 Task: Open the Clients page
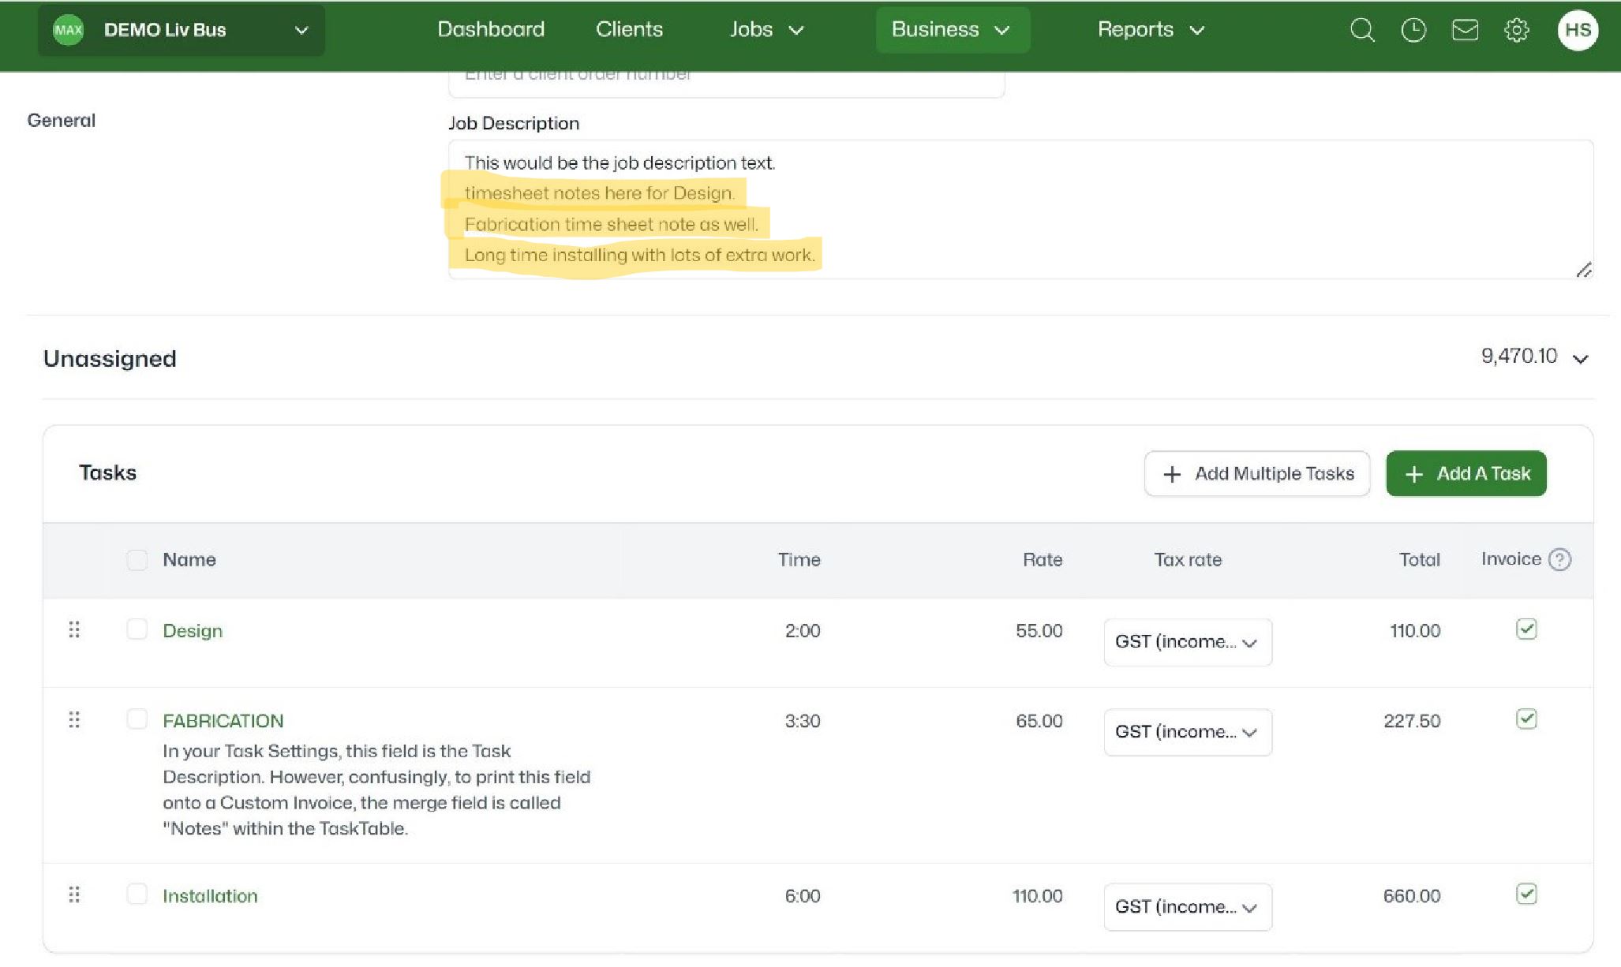629,30
